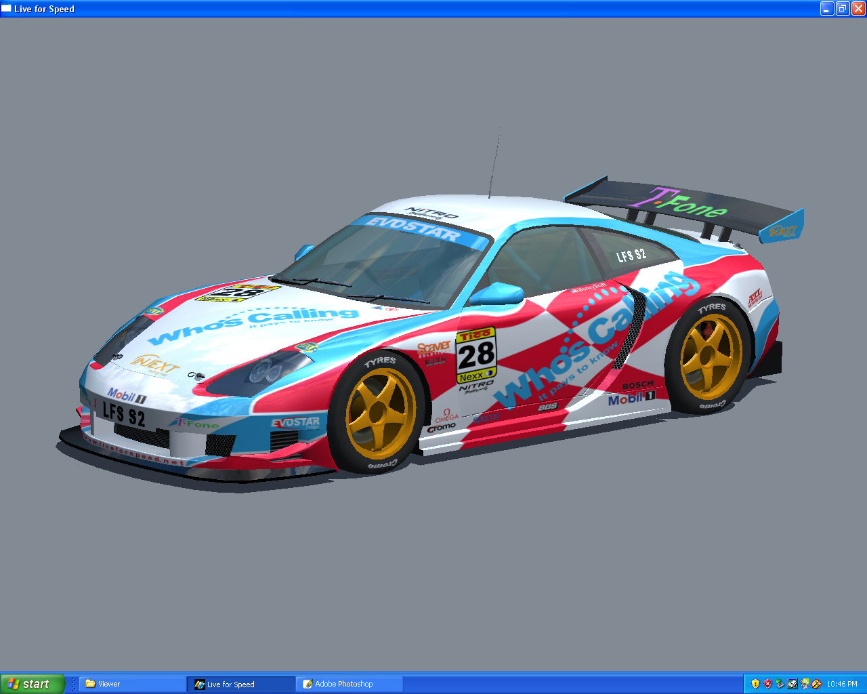Click the 10:46 PM system clock
The width and height of the screenshot is (867, 694).
tap(842, 684)
